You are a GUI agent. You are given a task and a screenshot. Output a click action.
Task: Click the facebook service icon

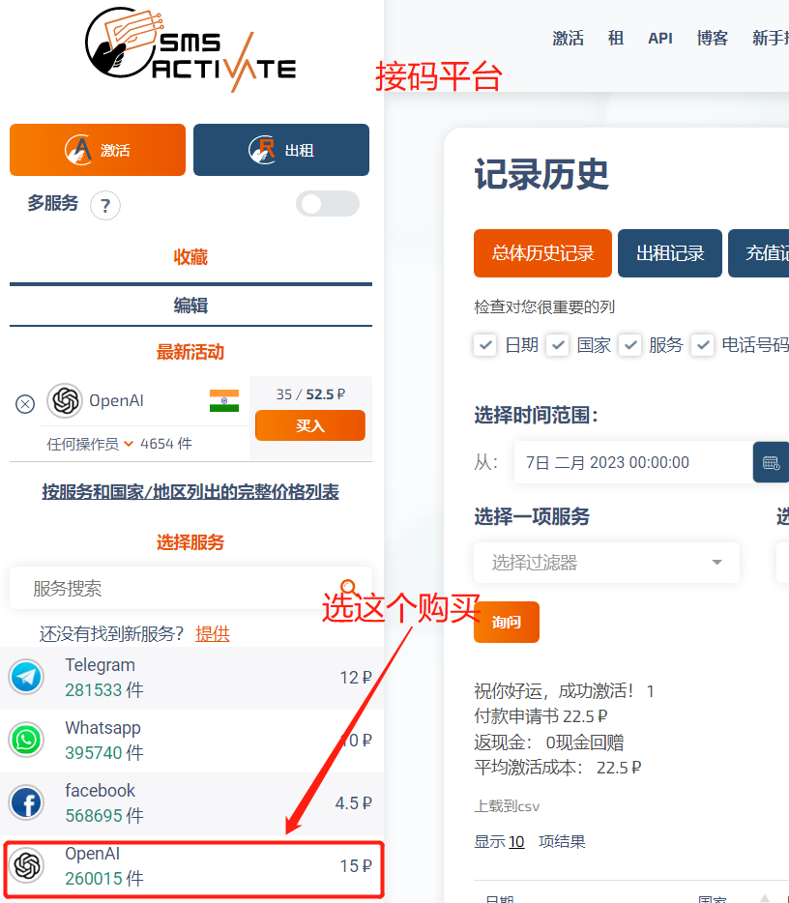tap(26, 802)
